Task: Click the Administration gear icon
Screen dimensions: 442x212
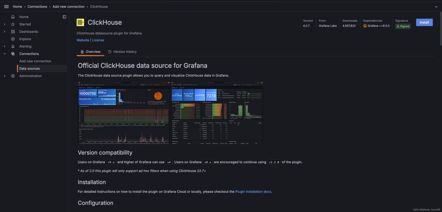Action: click(x=13, y=76)
